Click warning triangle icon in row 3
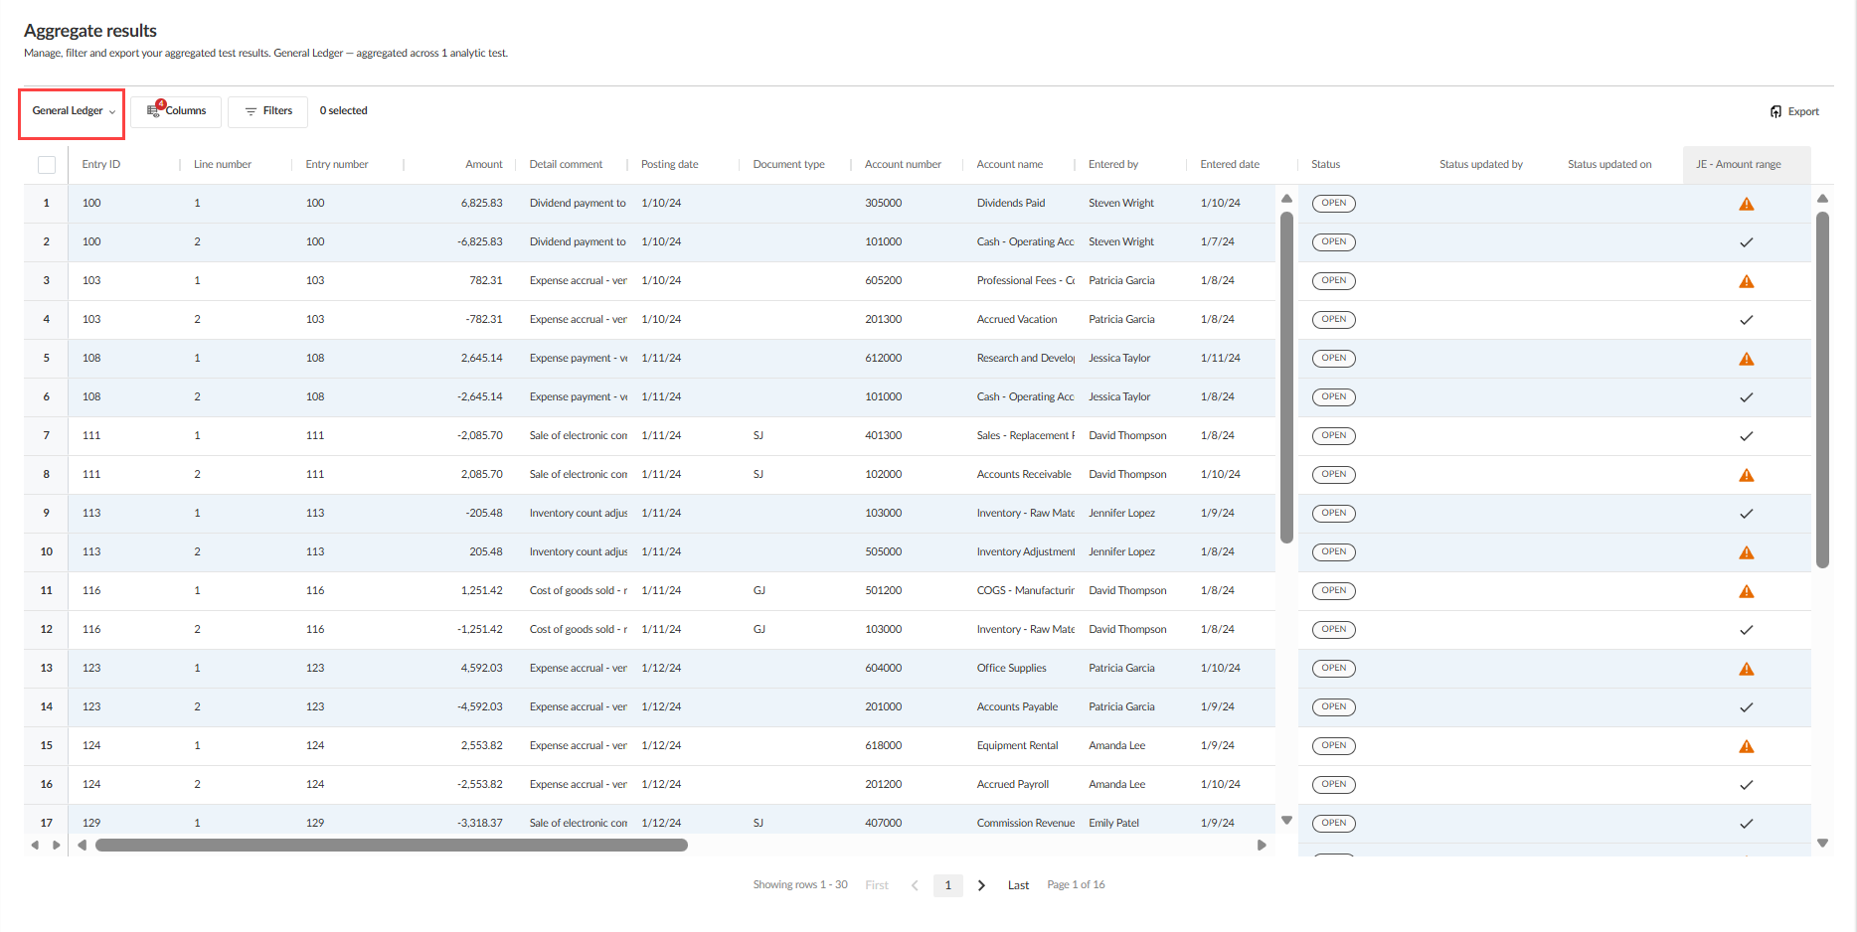Image resolution: width=1857 pixels, height=932 pixels. (1746, 281)
